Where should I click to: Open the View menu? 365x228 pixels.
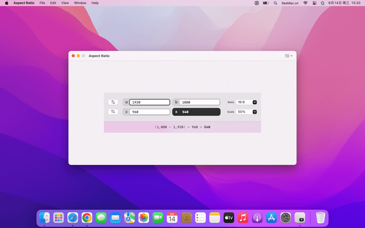(65, 3)
